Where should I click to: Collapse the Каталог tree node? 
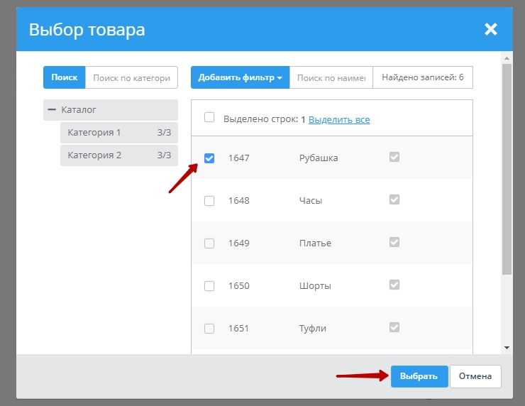pyautogui.click(x=52, y=110)
